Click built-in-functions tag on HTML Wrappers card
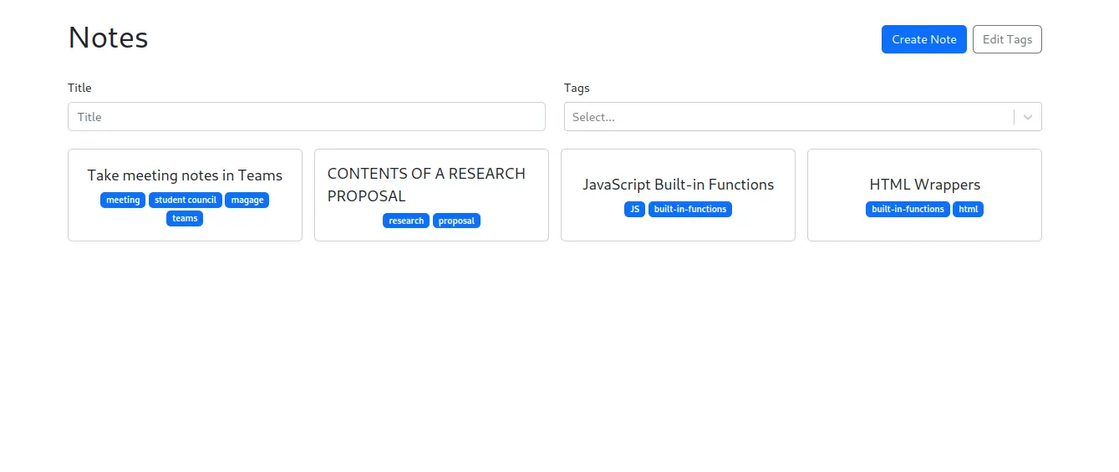Viewport: 1119px width, 472px height. [908, 209]
